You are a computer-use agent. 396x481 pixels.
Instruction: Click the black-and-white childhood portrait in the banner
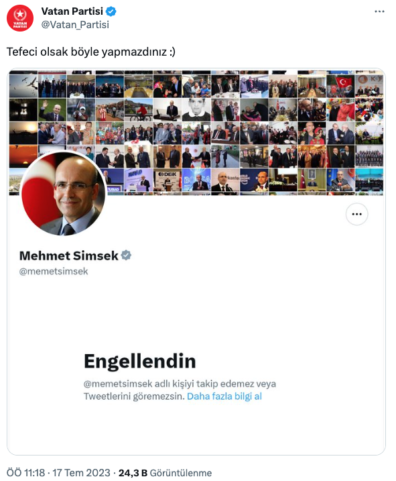(196, 110)
